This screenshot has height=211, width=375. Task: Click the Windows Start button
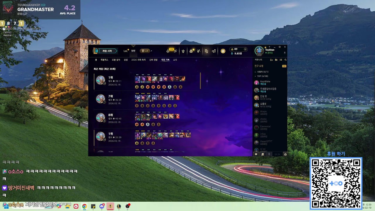click(6, 206)
